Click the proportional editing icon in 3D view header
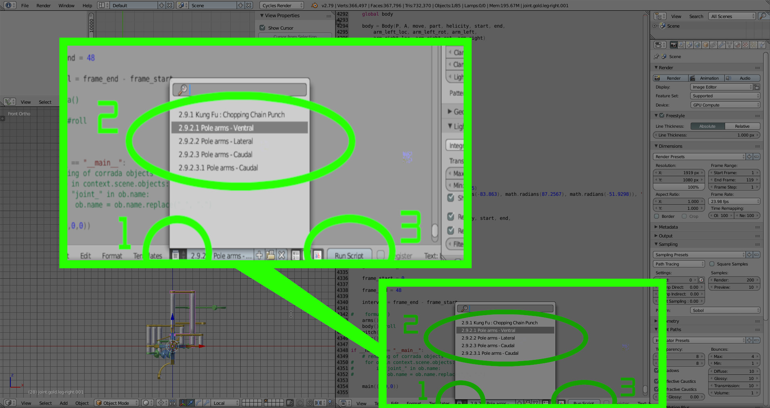The image size is (770, 408). 300,403
